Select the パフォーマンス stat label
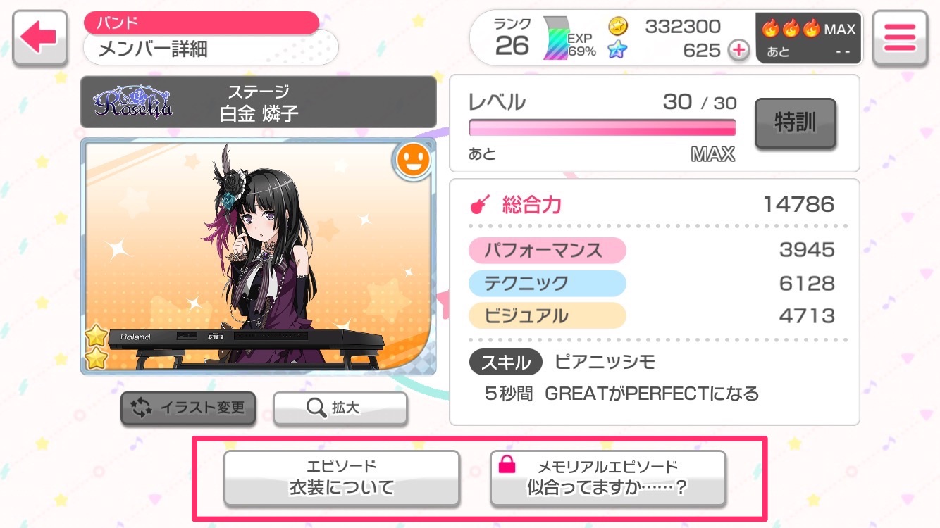 (x=548, y=251)
